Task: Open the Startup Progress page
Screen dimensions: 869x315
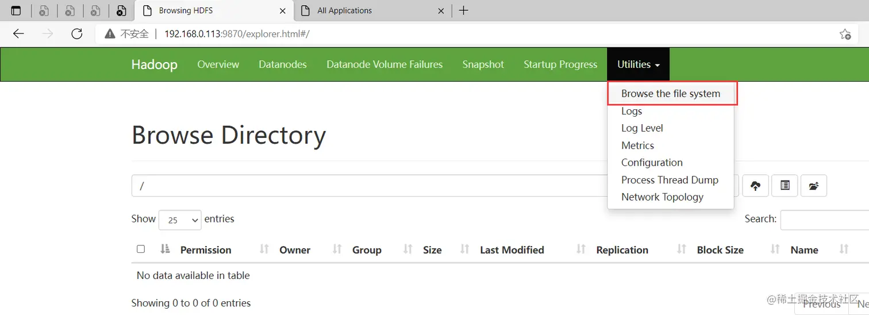Action: point(560,64)
